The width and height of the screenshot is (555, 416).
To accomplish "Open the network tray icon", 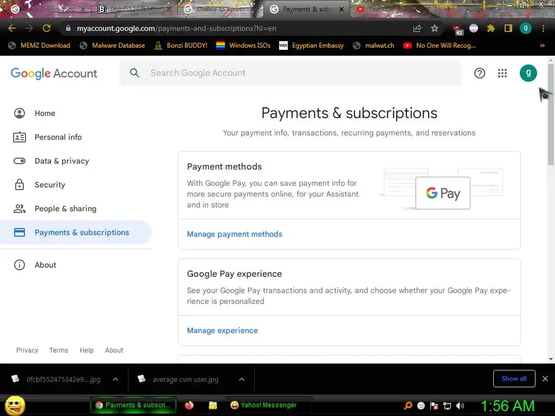I will (x=447, y=406).
